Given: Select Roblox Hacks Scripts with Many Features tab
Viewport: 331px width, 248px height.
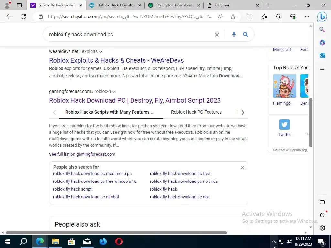Looking at the screenshot, I should 109,112.
